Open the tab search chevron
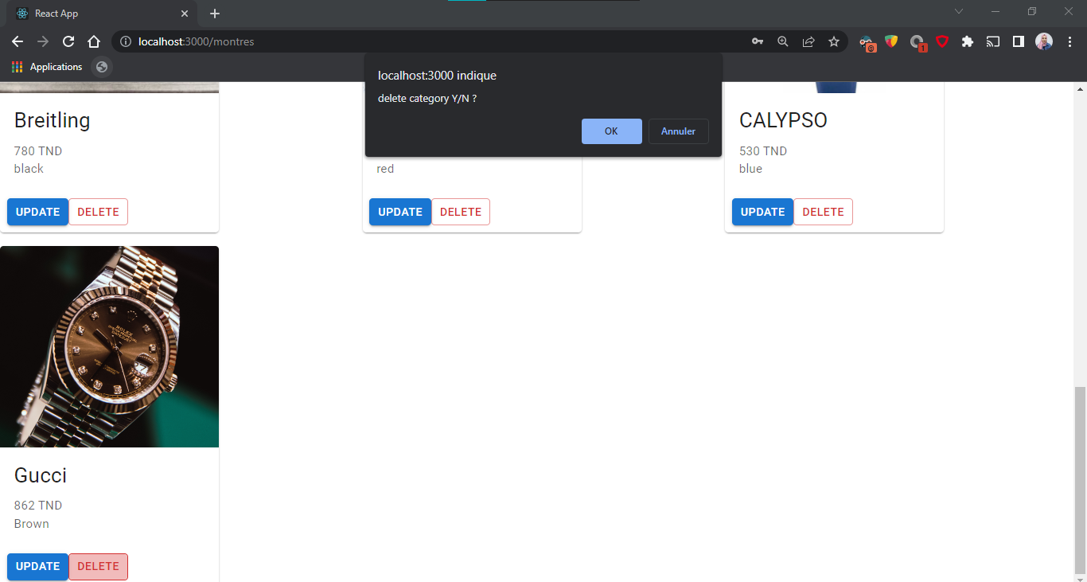This screenshot has height=582, width=1087. pos(959,11)
